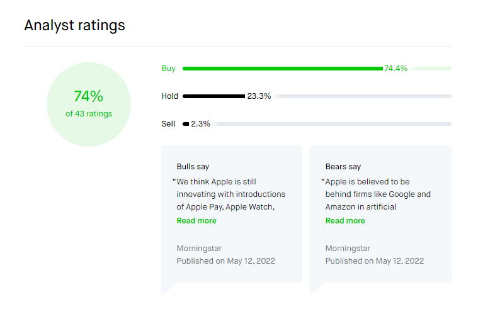Select the Hold label
This screenshot has height=314, width=478.
170,96
